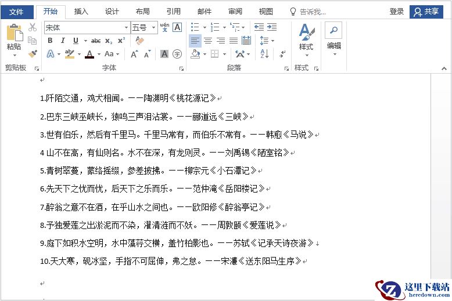Apply text highlight color
The height and width of the screenshot is (301, 452).
pos(70,54)
